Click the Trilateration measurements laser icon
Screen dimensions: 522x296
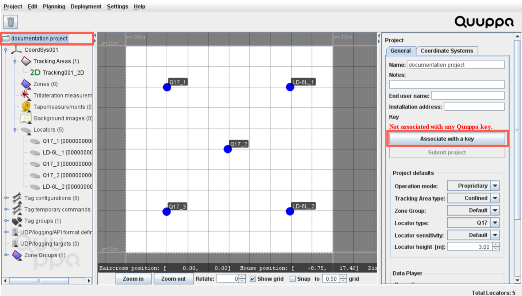pyautogui.click(x=26, y=95)
